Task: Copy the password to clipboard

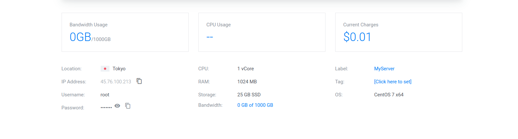Action: point(128,106)
